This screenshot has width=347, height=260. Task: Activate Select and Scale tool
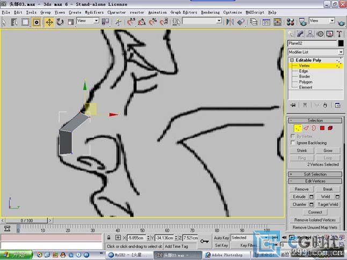pyautogui.click(x=70, y=22)
